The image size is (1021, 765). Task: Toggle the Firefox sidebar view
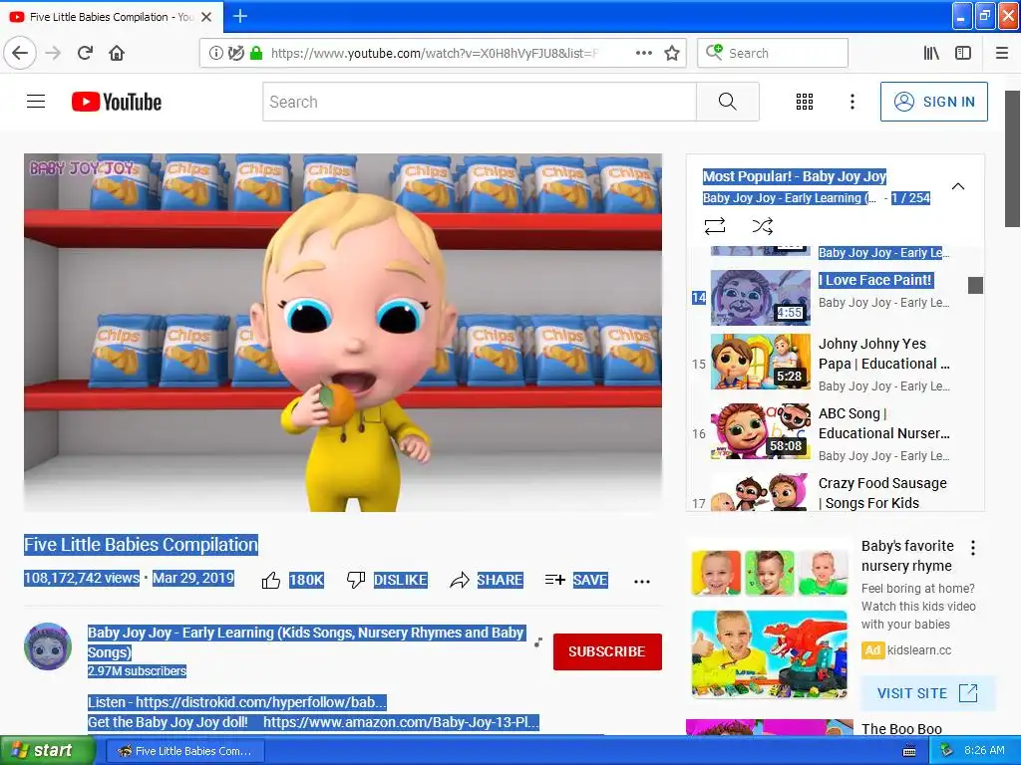[x=963, y=53]
